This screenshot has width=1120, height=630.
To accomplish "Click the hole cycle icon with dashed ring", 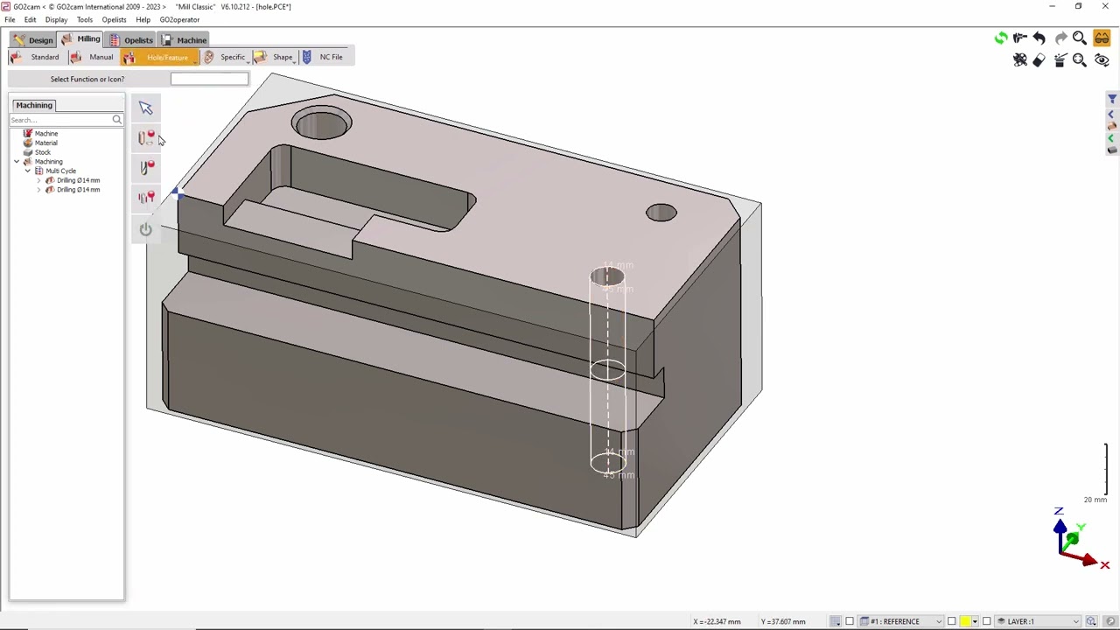I will pos(146,138).
